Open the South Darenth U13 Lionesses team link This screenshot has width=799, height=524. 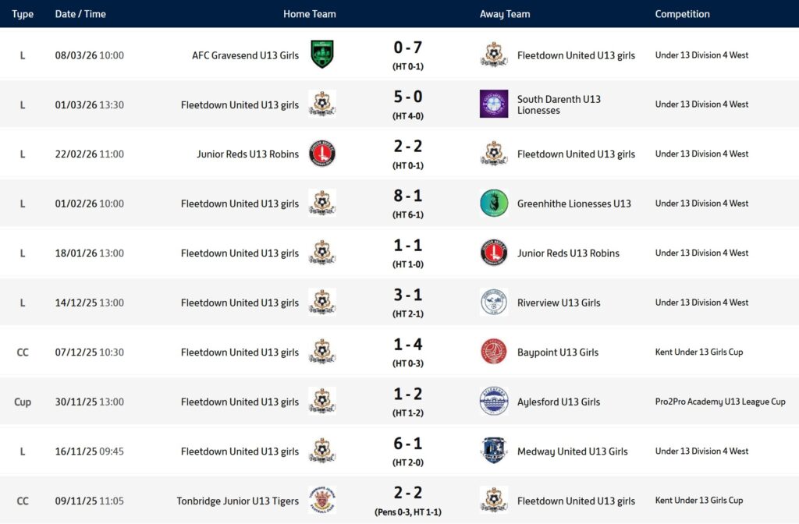559,104
